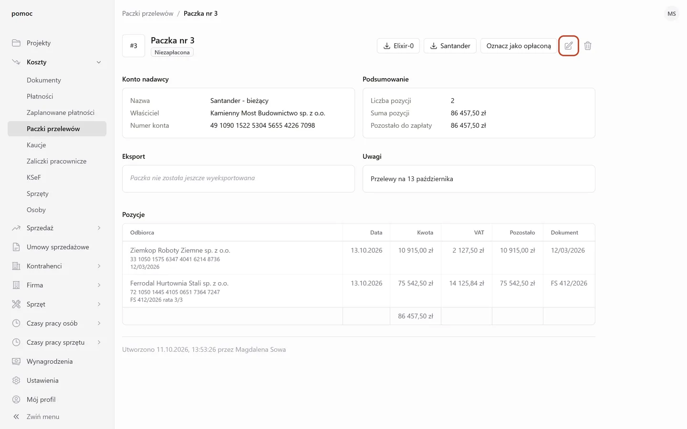Click the Ziemkop Roboty Ziemne recipient row
Image resolution: width=687 pixels, height=429 pixels.
[x=358, y=258]
